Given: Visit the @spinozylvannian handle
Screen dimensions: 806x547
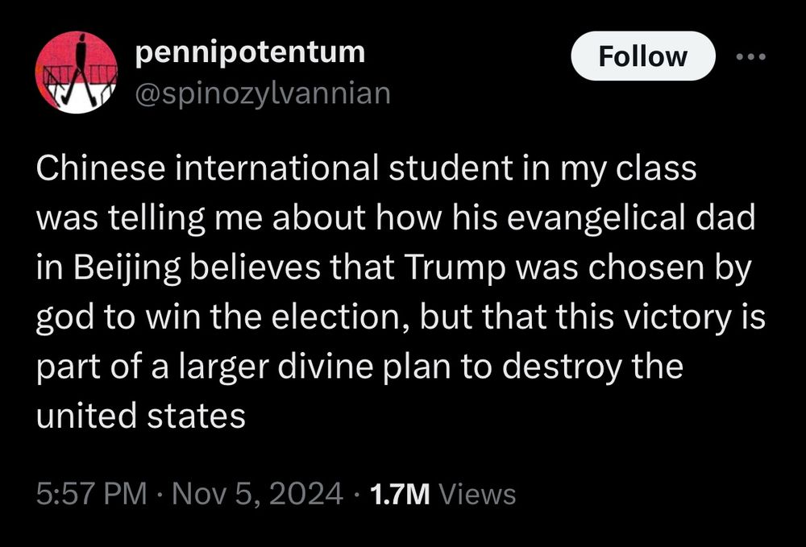Looking at the screenshot, I should [x=263, y=93].
